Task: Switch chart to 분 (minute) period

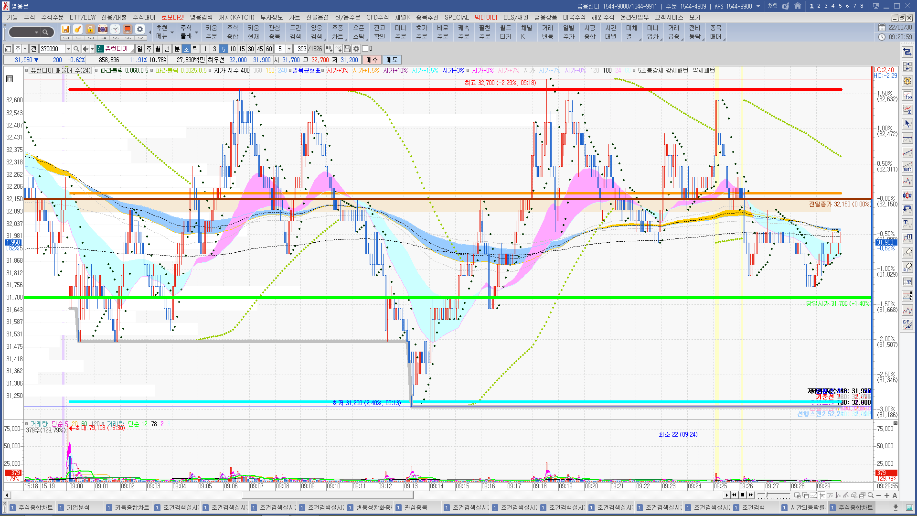Action: click(x=177, y=49)
